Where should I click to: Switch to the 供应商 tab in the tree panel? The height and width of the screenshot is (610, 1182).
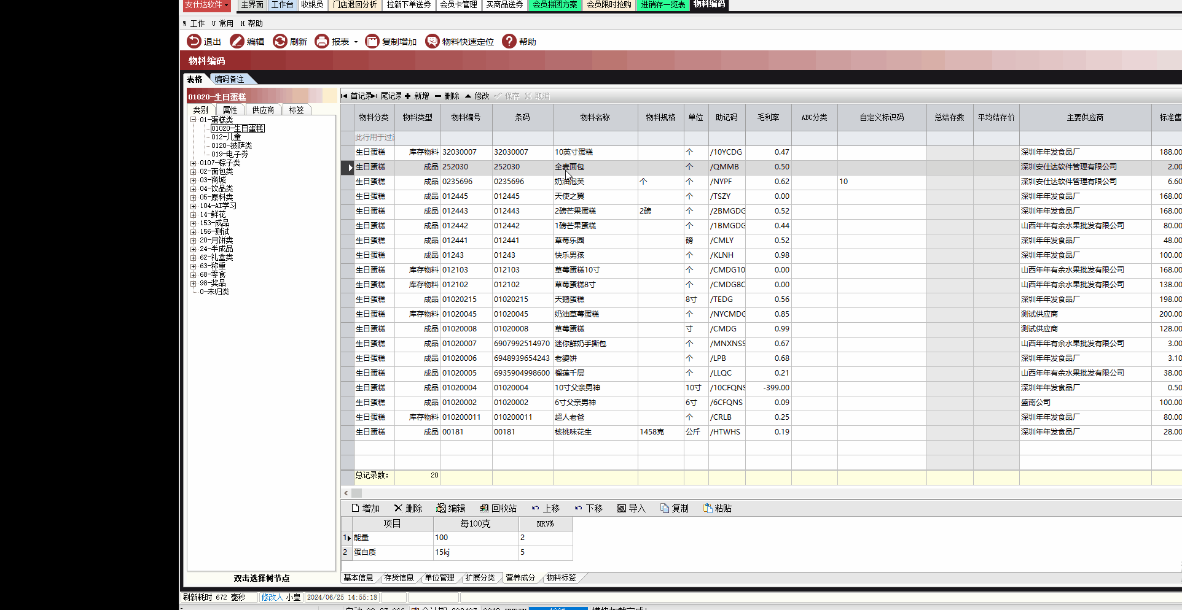click(263, 110)
